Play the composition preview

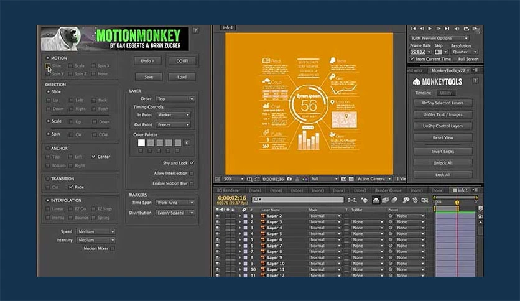click(430, 29)
